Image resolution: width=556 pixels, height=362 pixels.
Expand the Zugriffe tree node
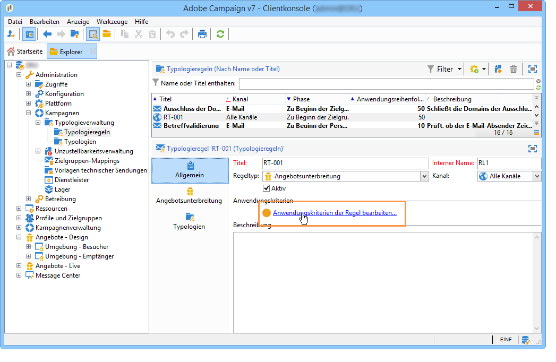tap(28, 84)
